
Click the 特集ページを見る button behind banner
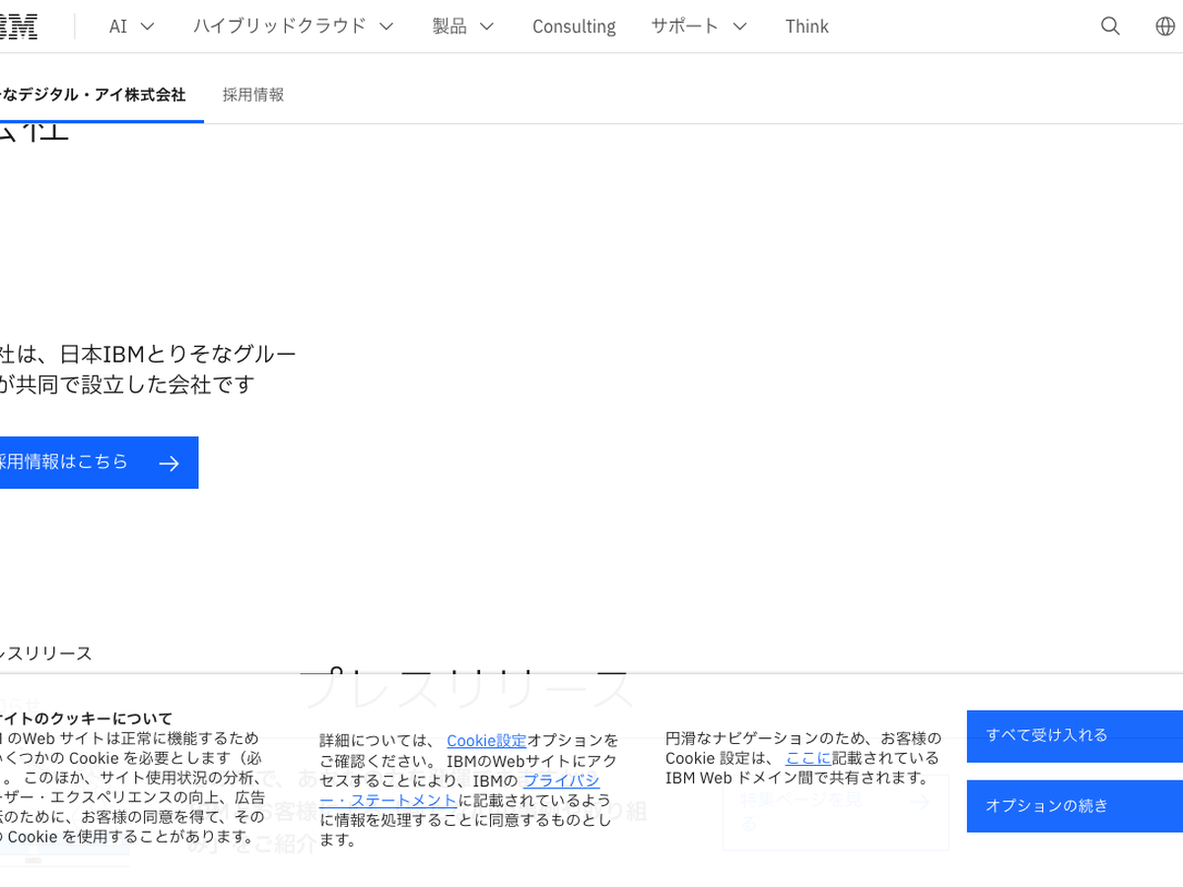coord(835,811)
